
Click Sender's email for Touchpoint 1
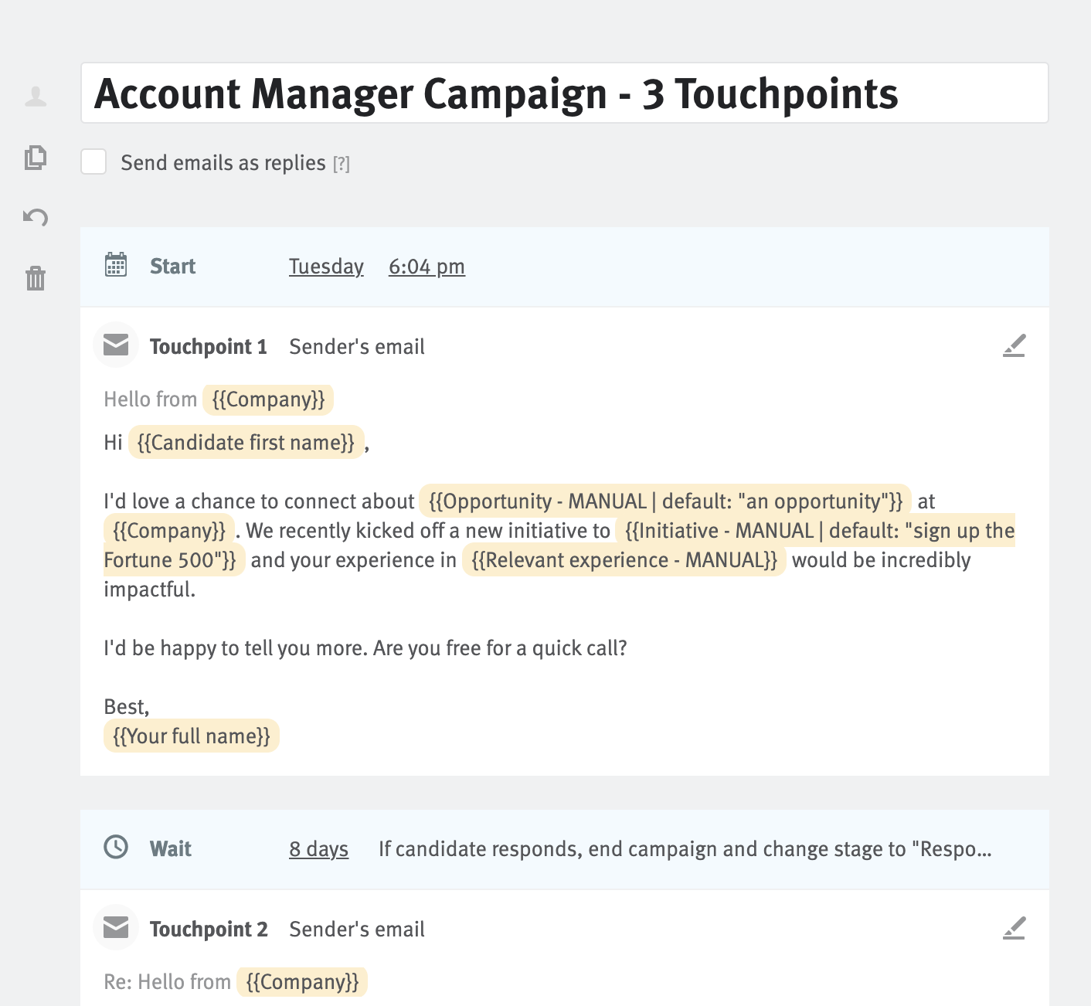click(357, 347)
